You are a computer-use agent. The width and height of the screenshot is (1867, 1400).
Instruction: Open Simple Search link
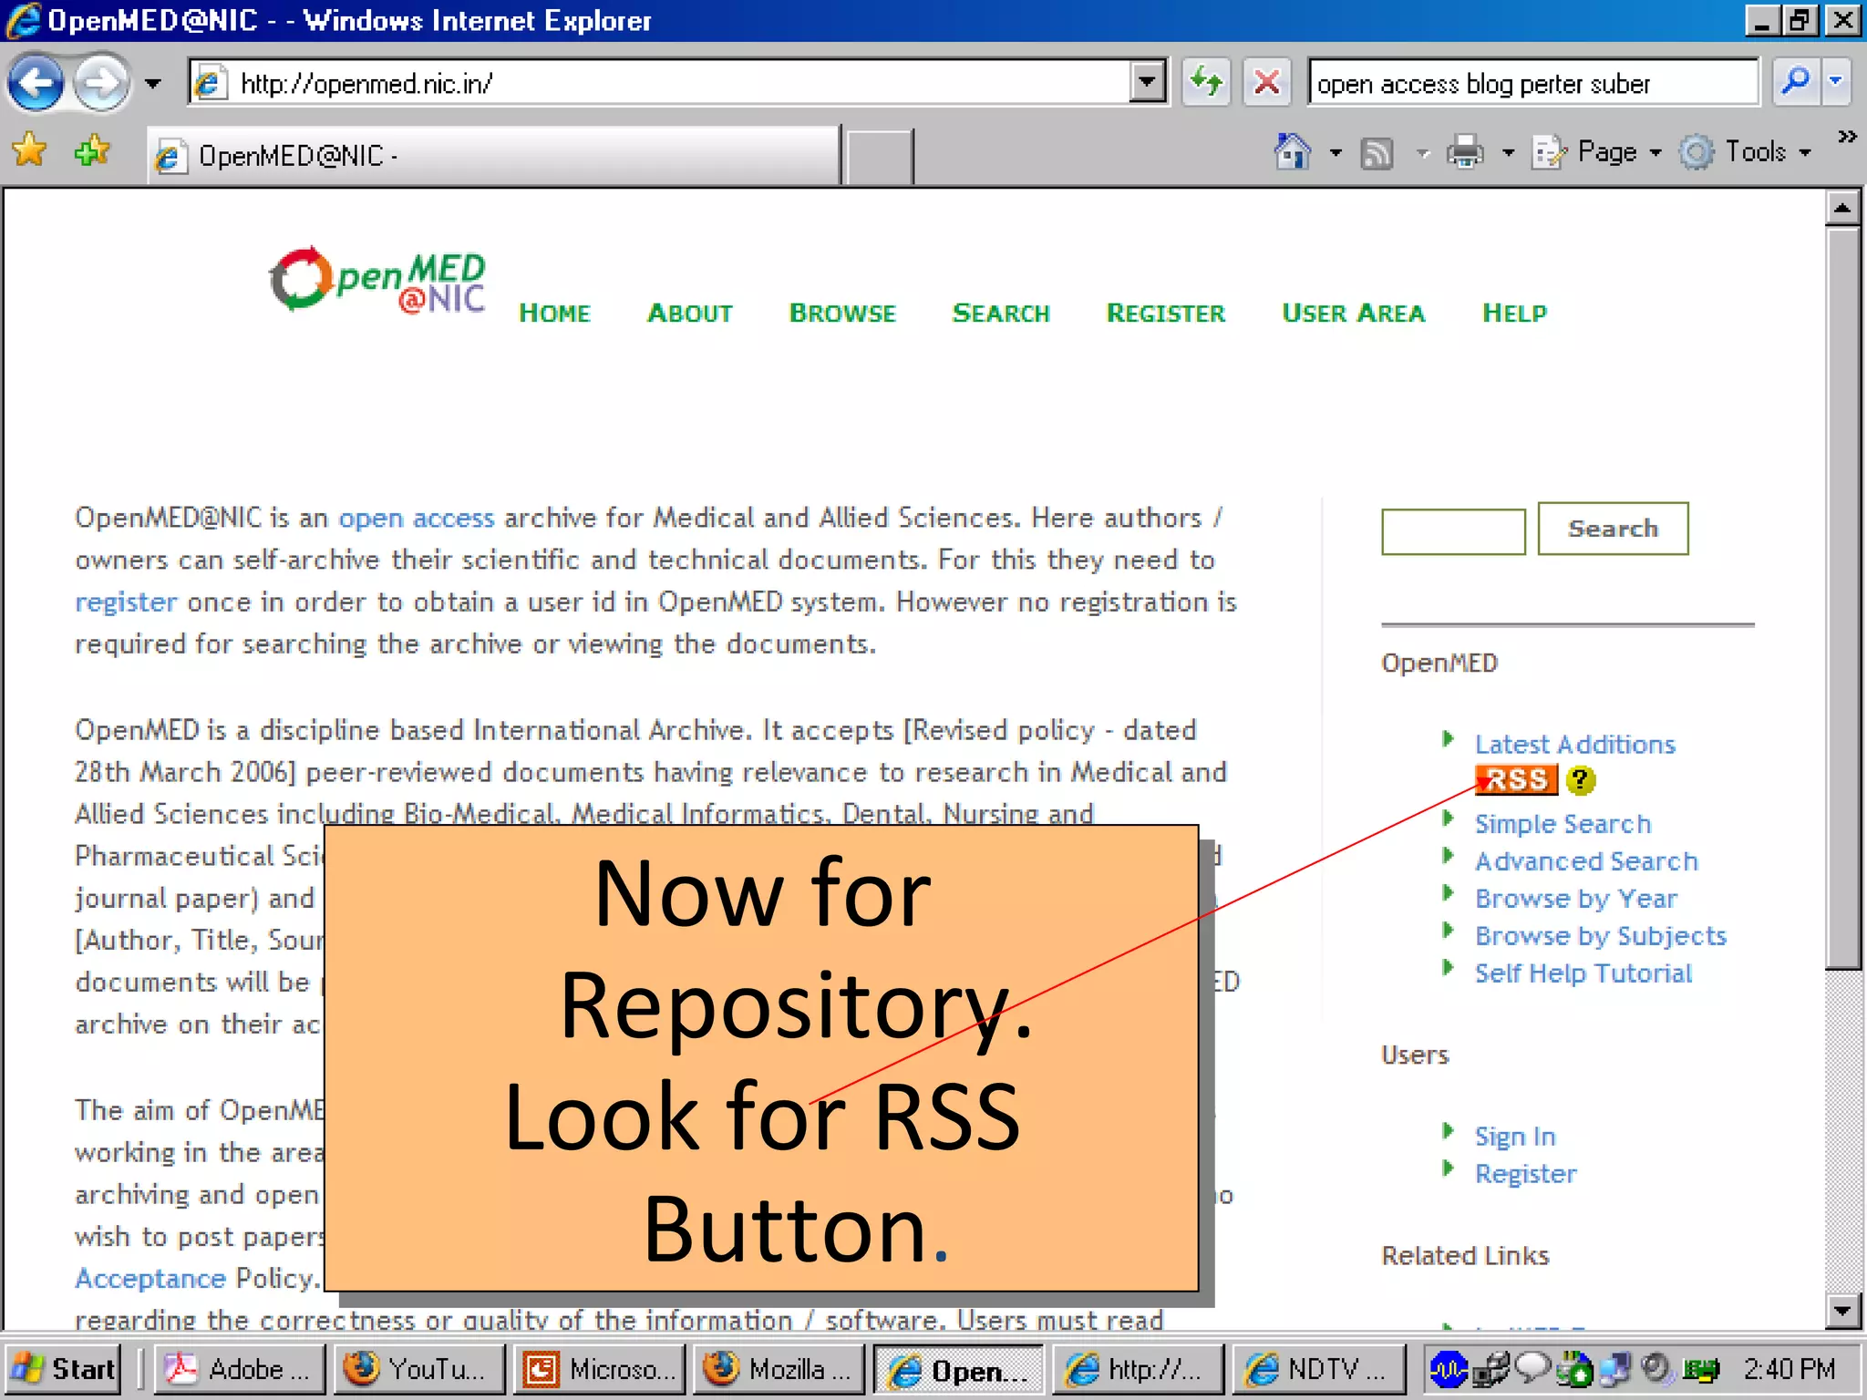1563,824
